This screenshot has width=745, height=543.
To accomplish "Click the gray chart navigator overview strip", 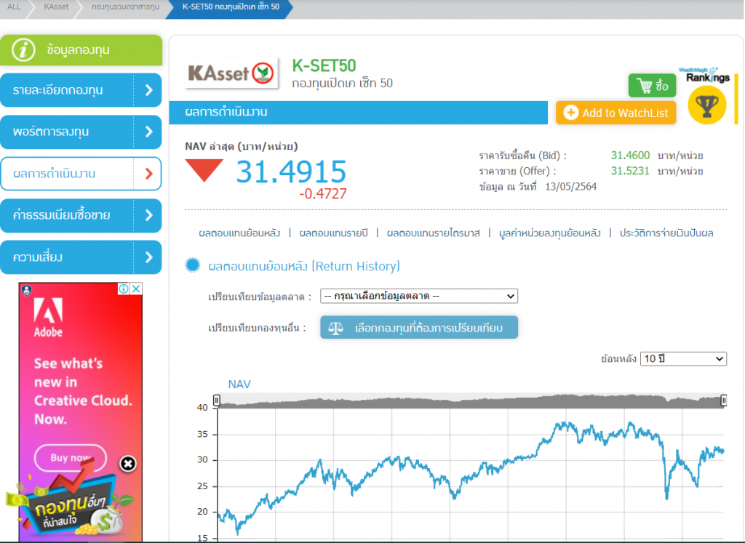I will click(x=470, y=401).
